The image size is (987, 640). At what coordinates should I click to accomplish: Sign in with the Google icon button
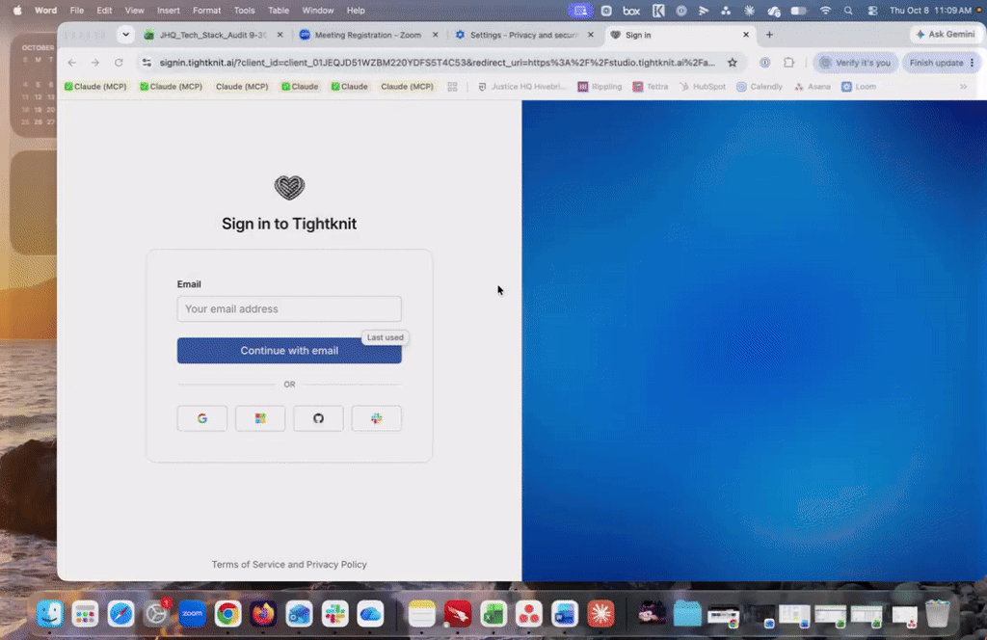coord(202,418)
